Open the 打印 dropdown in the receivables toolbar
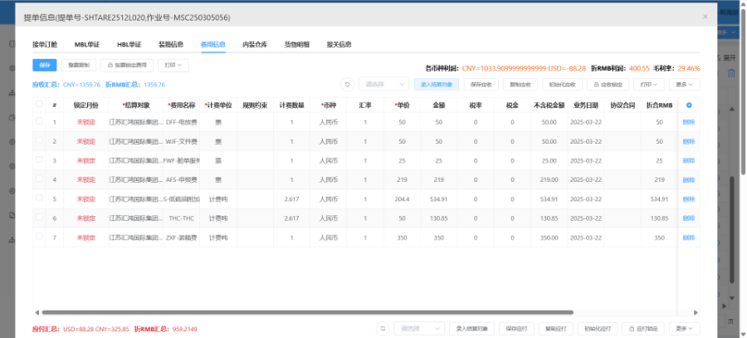Image resolution: width=747 pixels, height=338 pixels. (649, 85)
